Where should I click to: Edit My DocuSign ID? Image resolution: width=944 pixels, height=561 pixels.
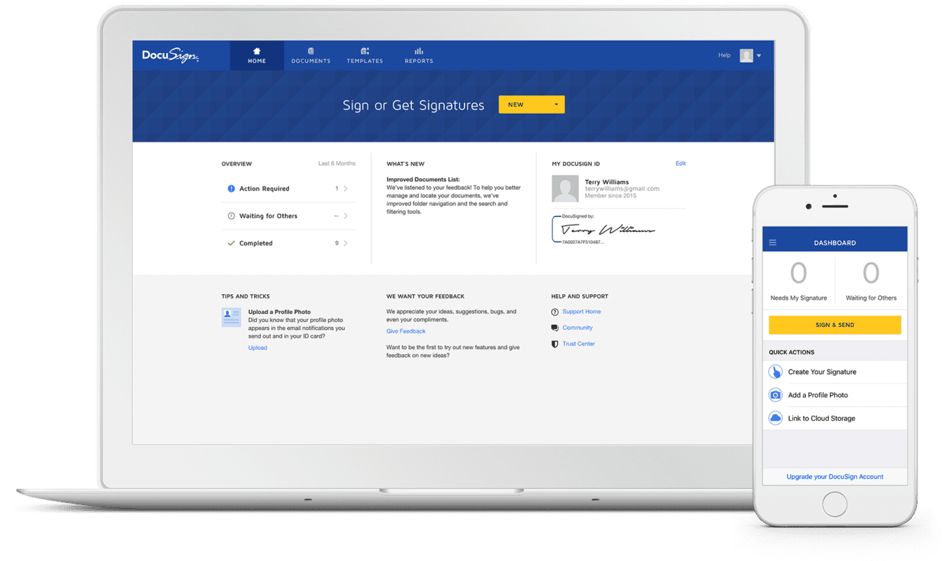pos(681,163)
